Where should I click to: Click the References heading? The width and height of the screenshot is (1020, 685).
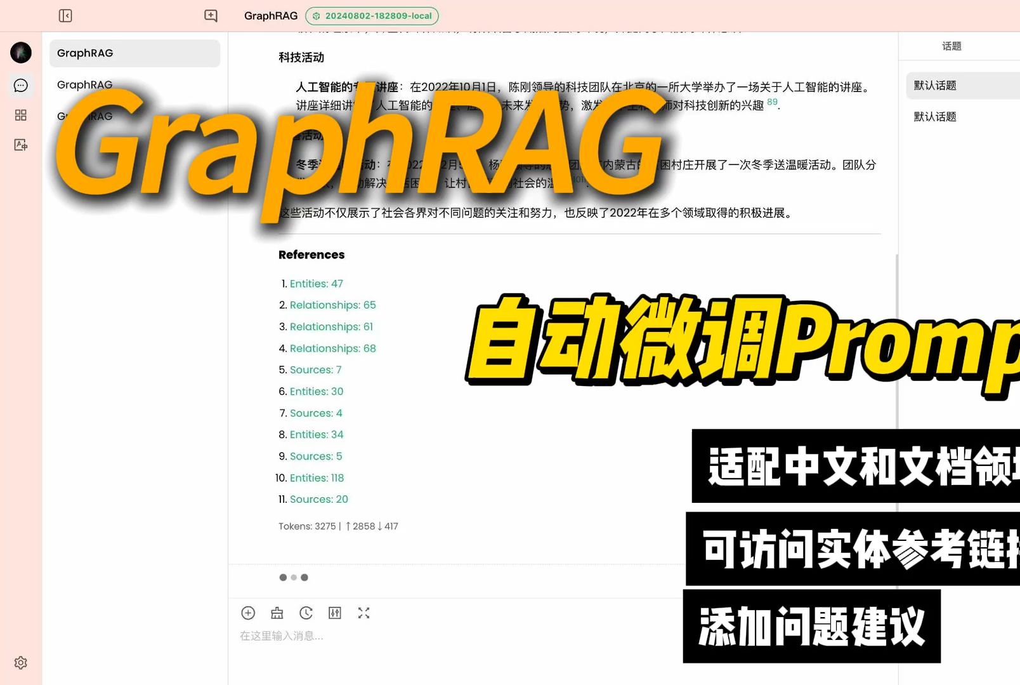click(311, 255)
